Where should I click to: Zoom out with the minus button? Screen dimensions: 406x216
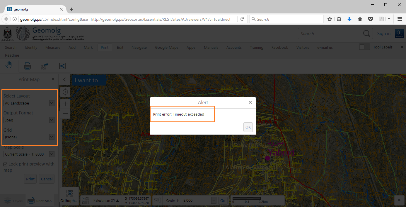(x=65, y=114)
